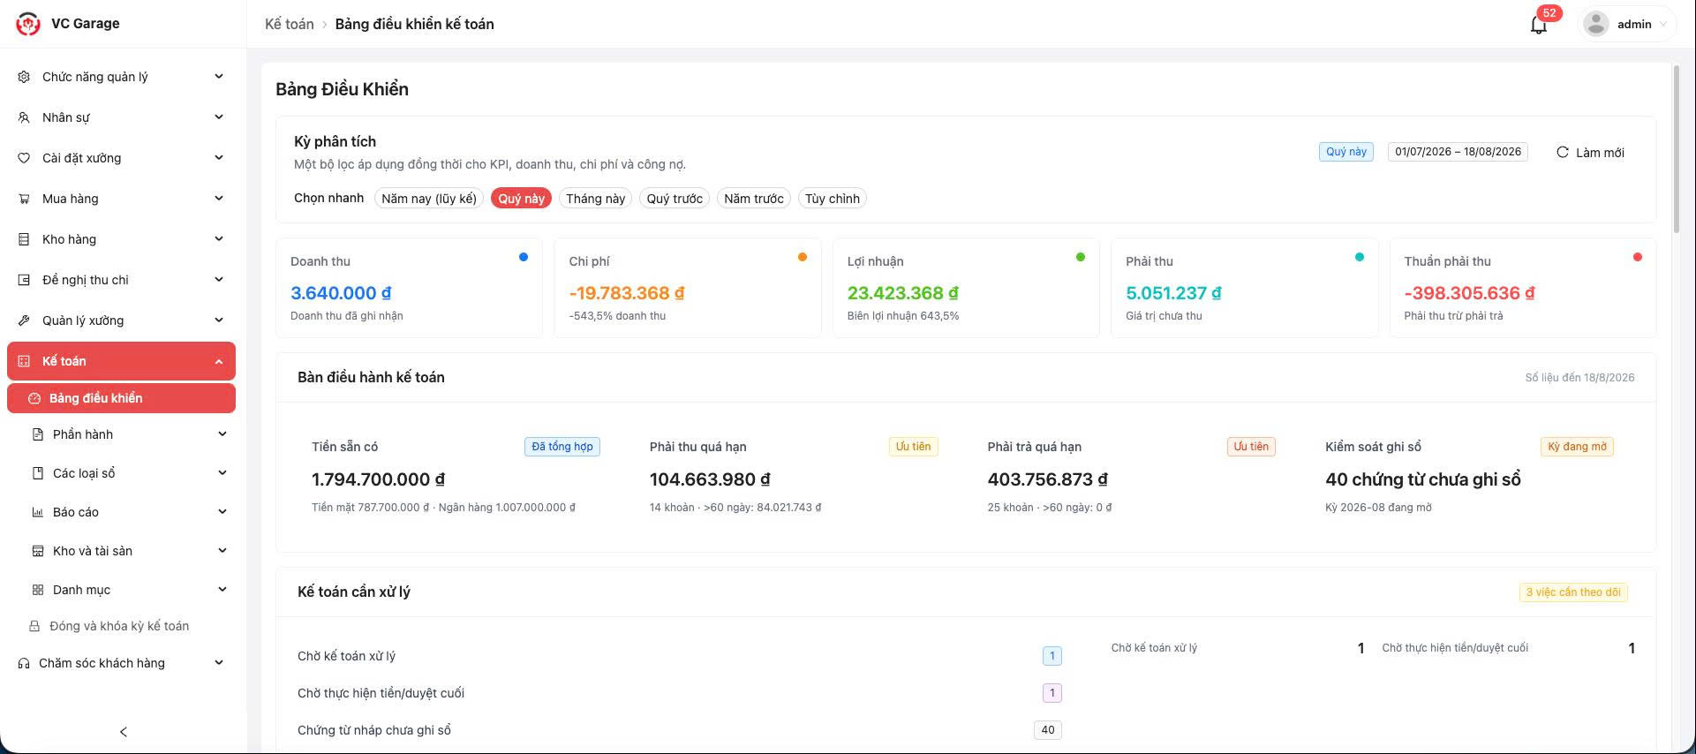This screenshot has width=1696, height=754.
Task: Collapse the sidebar with the left arrow
Action: [x=124, y=732]
